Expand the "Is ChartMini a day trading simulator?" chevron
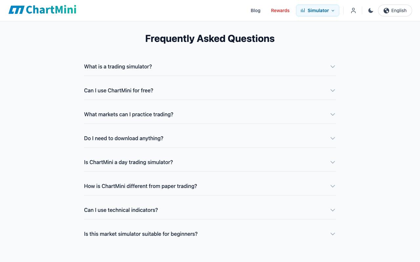Screen dimensions: 420x262 tap(333, 162)
